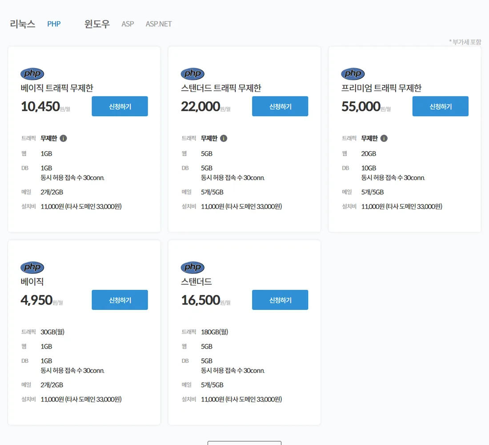This screenshot has height=445, width=489.
Task: Click the 윈도우 category heading
Action: pos(97,24)
